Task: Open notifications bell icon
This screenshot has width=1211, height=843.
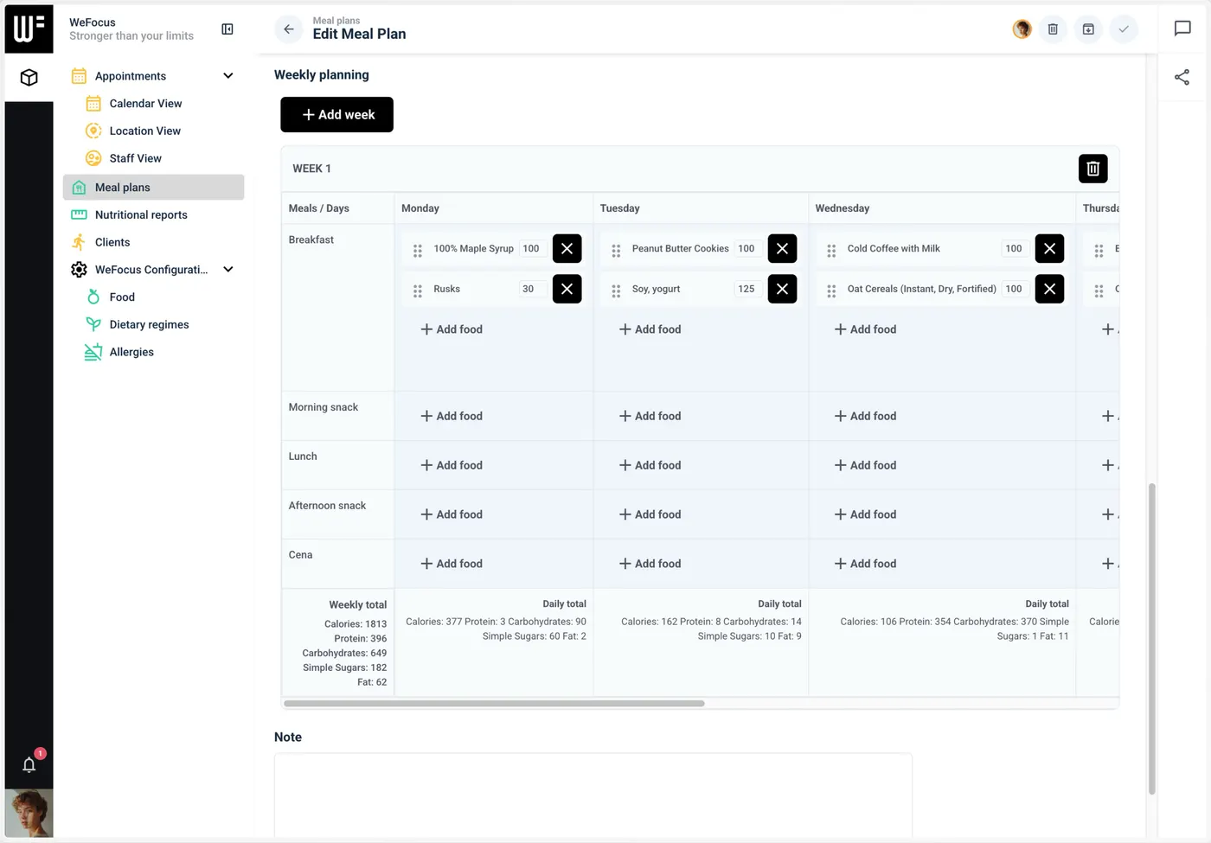Action: click(29, 764)
